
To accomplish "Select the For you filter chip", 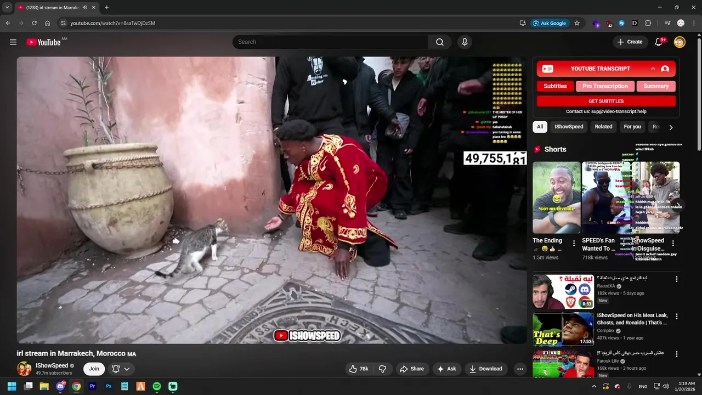I will point(632,127).
